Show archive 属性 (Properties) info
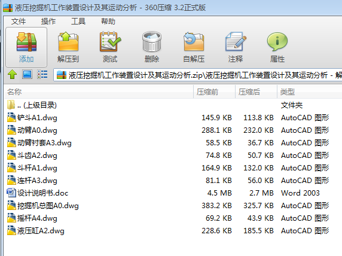 pos(277,41)
